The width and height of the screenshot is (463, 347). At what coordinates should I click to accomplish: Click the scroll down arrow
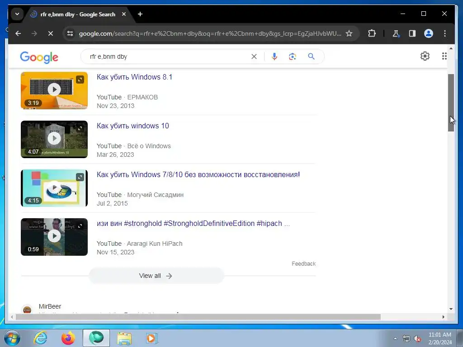pos(451,309)
